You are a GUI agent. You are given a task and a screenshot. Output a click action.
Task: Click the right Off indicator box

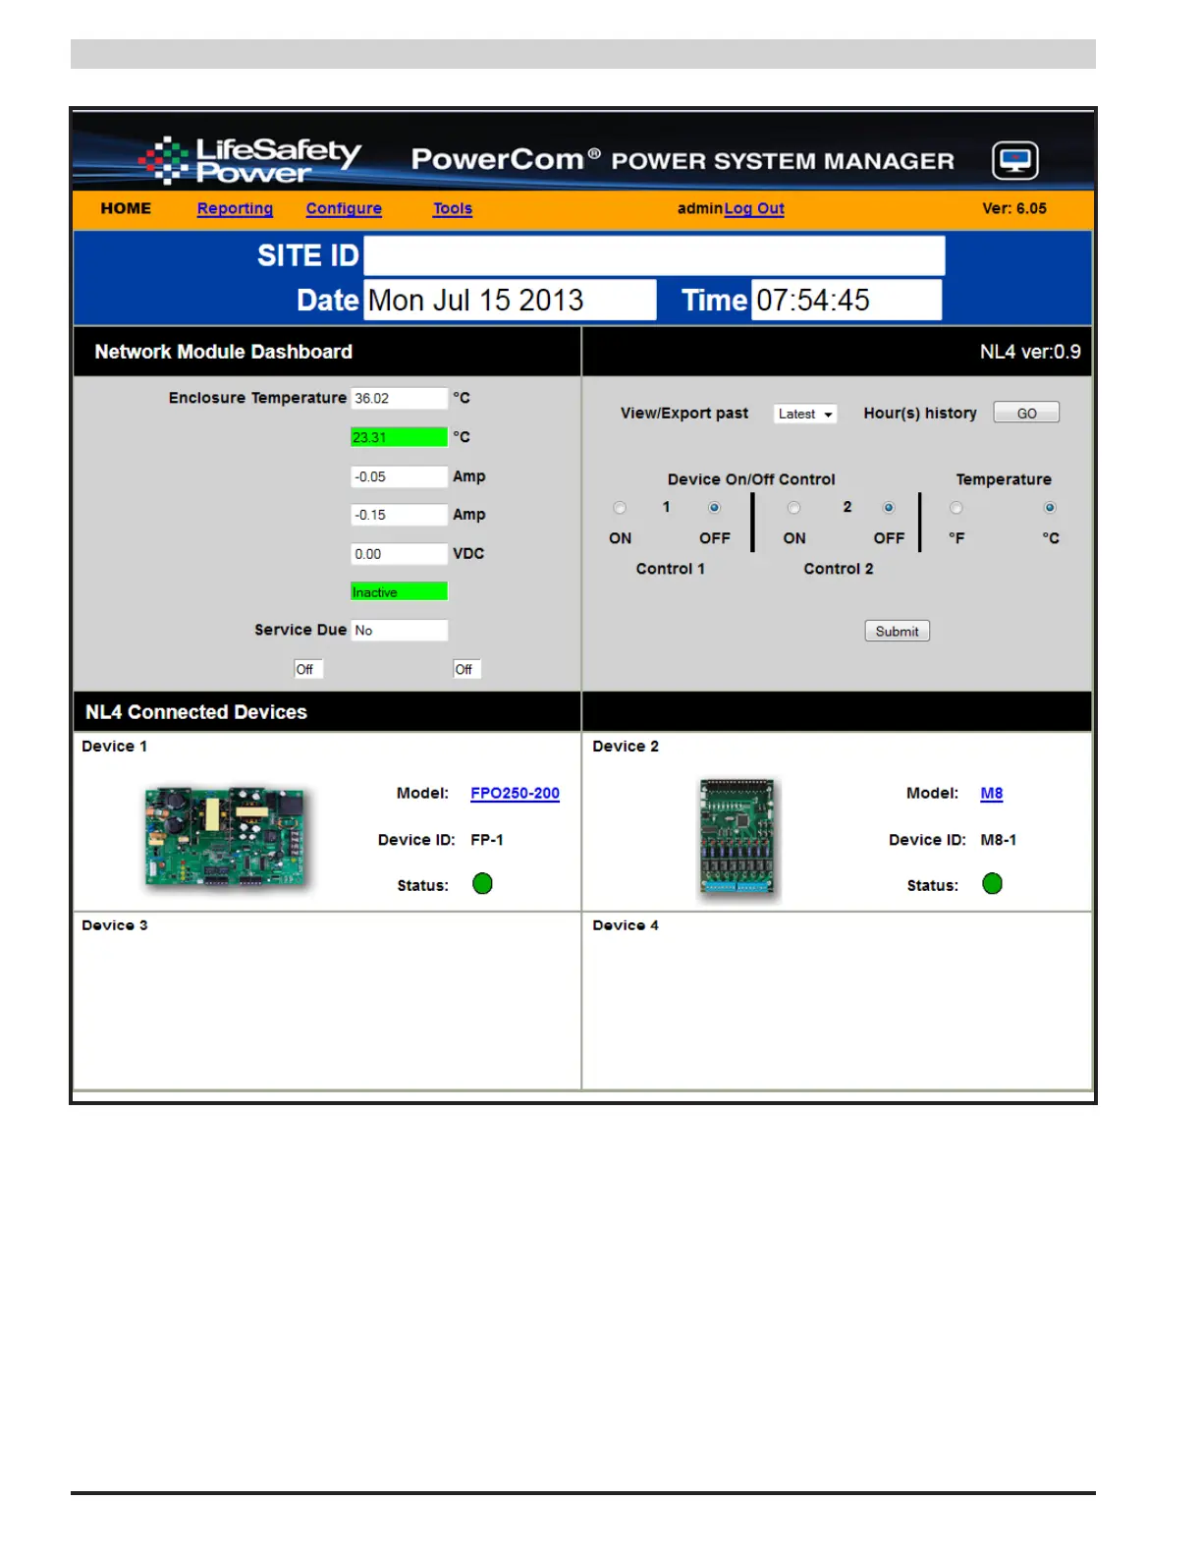click(x=466, y=669)
